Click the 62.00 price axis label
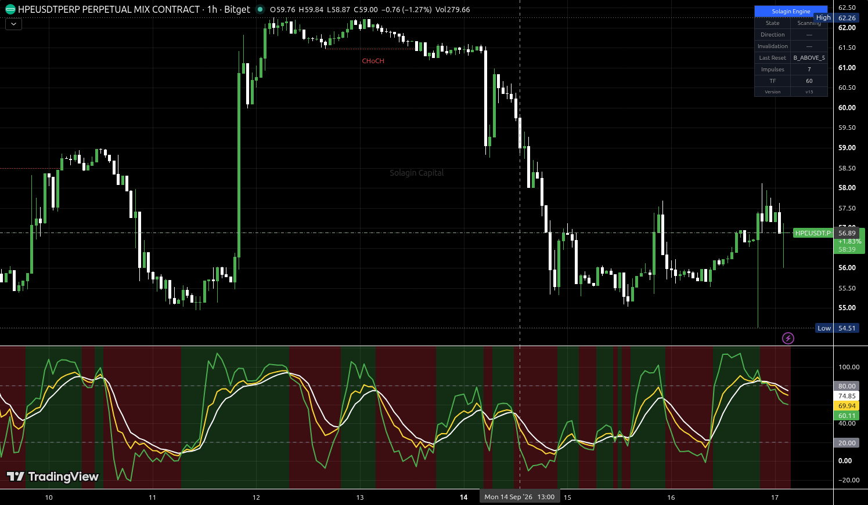Viewport: 868px width, 505px height. (x=847, y=28)
